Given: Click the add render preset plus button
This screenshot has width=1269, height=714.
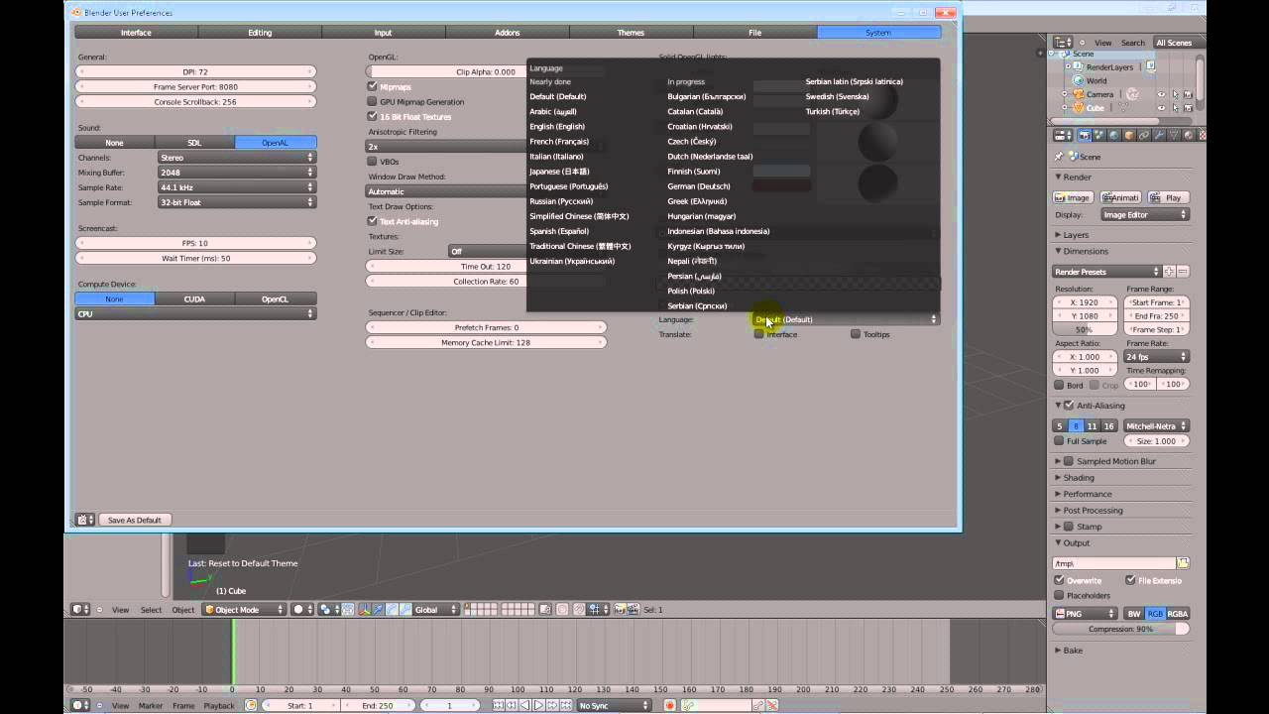Looking at the screenshot, I should click(x=1169, y=272).
